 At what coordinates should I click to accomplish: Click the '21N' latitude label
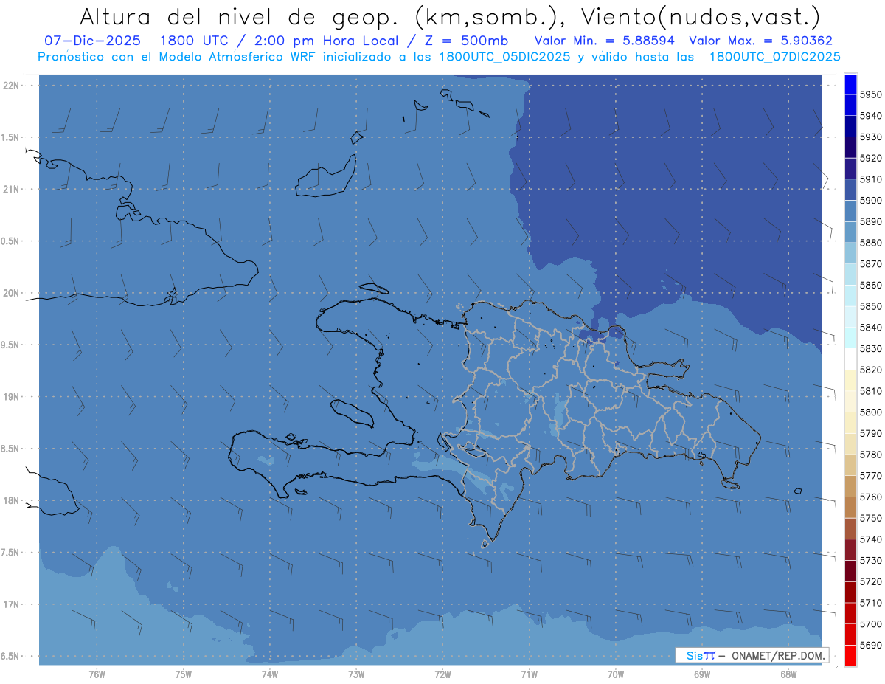click(x=12, y=190)
